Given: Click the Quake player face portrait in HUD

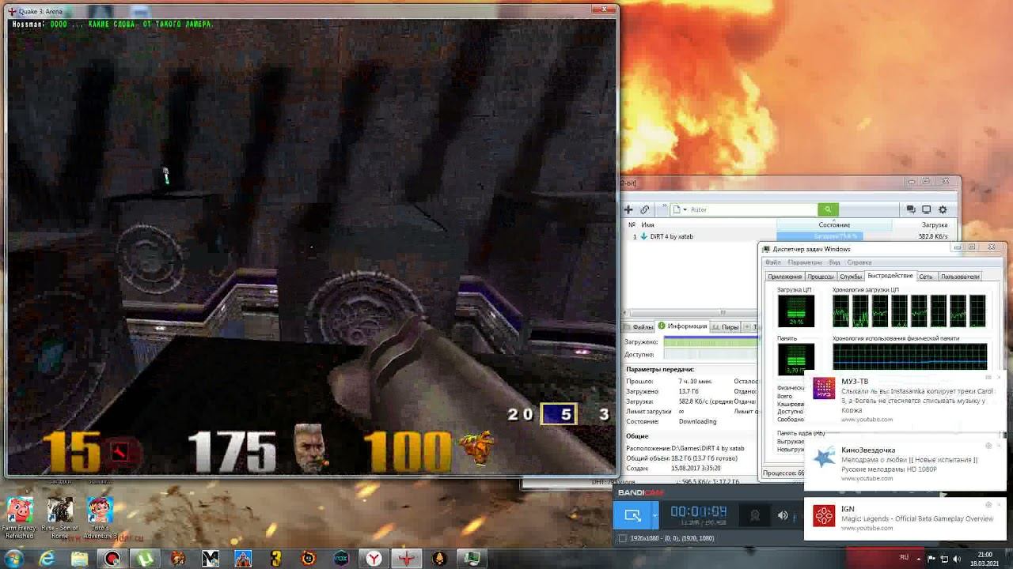Looking at the screenshot, I should 309,448.
